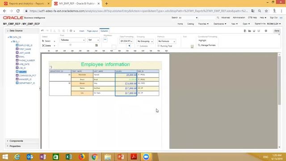Collapse the DATA_DS tree node

(8, 37)
